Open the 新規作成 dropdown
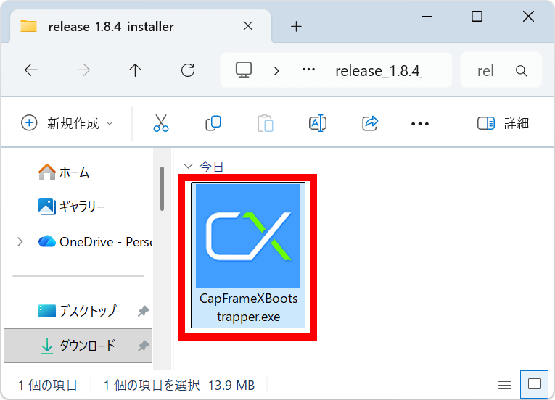The width and height of the screenshot is (555, 400). point(67,123)
